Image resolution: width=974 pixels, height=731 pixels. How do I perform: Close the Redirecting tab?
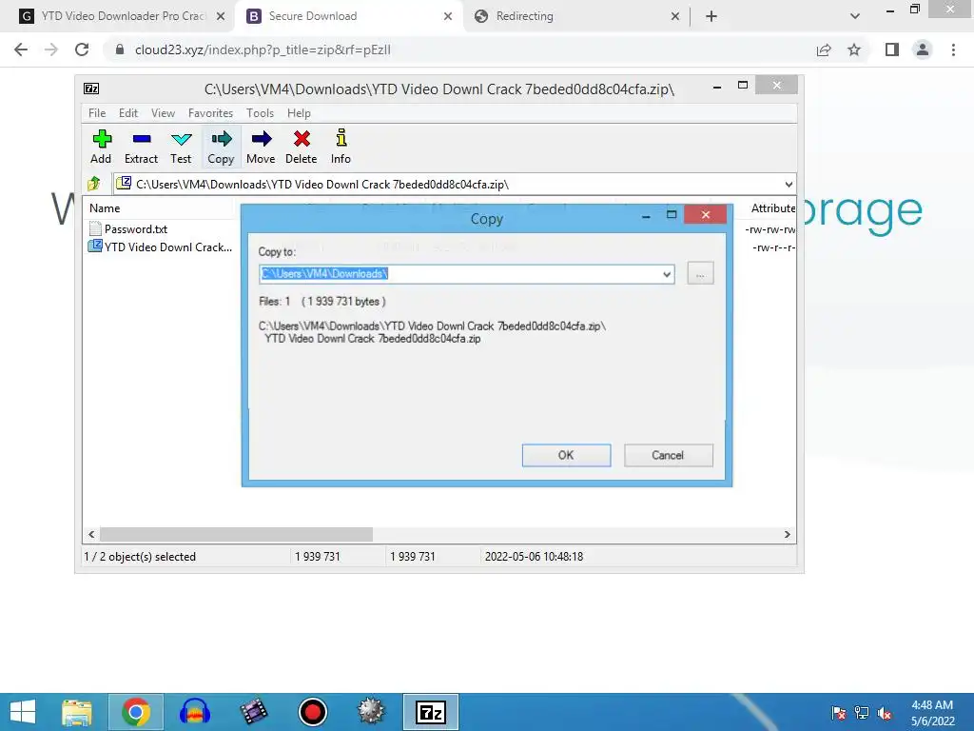point(675,16)
